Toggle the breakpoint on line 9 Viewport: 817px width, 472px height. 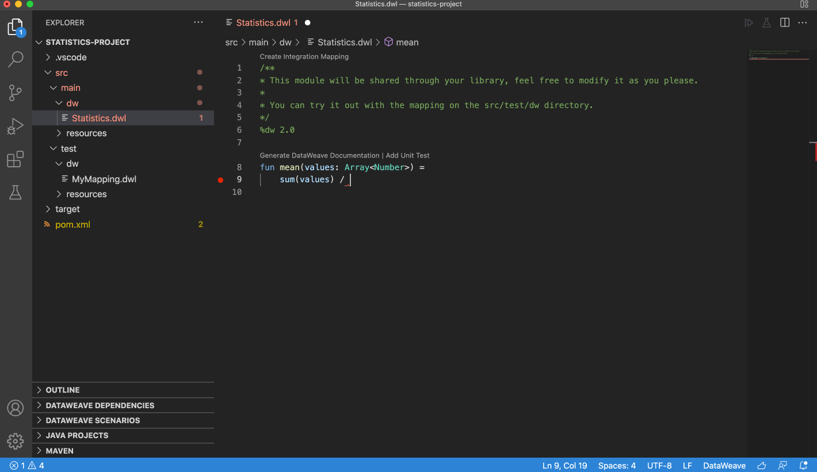(x=220, y=180)
